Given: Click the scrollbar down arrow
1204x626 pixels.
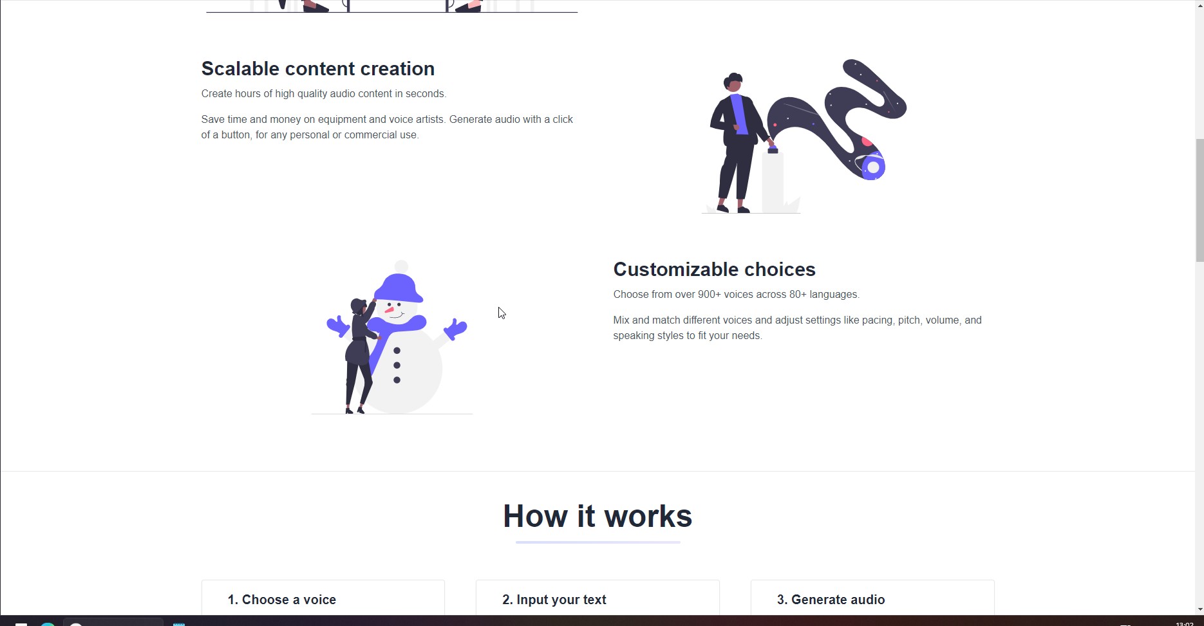Looking at the screenshot, I should click(x=1199, y=609).
